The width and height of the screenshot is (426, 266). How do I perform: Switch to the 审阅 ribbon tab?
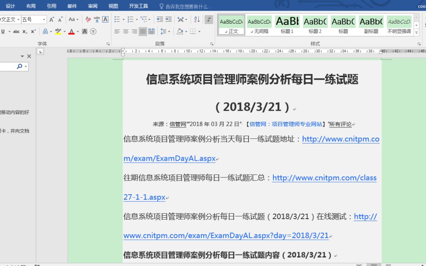pyautogui.click(x=93, y=6)
